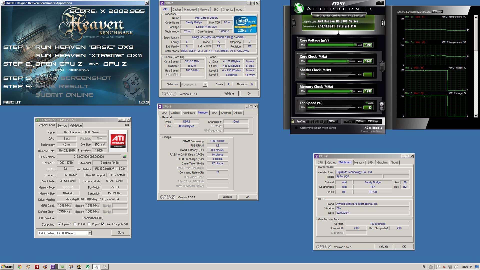Click OK in the Memory CPU-Z window
The width and height of the screenshot is (480, 270).
tap(247, 197)
